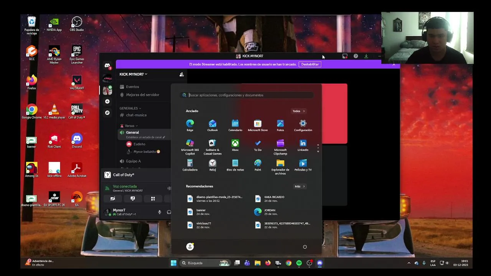491x276 pixels.
Task: Dismiss the streamer mode banner
Action: coord(394,64)
